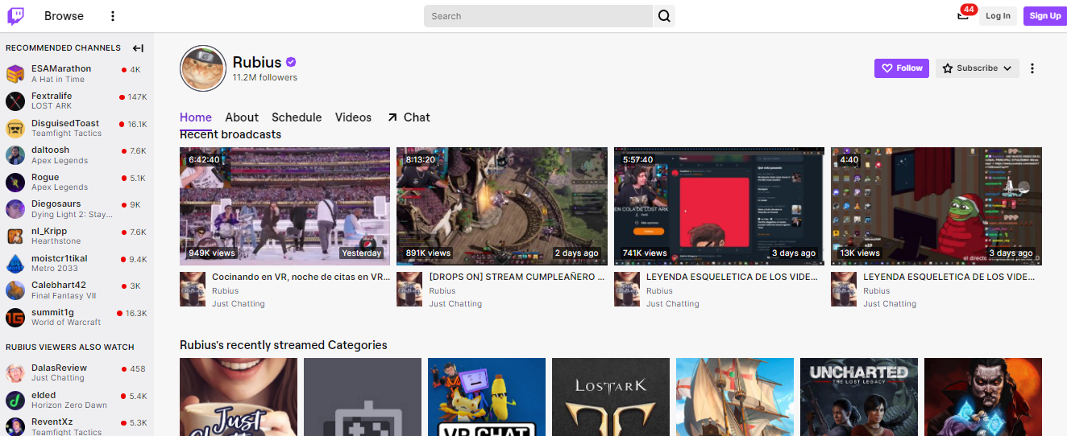
Task: Click the verified badge next to Rubius
Action: coord(292,62)
